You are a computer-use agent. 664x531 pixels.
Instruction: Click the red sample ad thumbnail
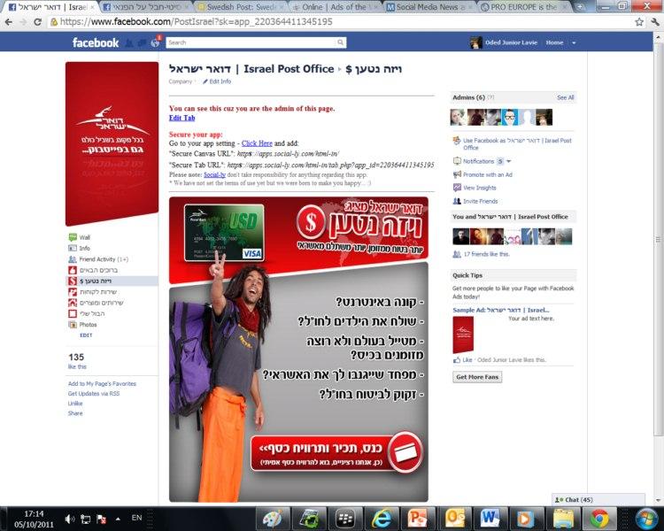(x=463, y=335)
